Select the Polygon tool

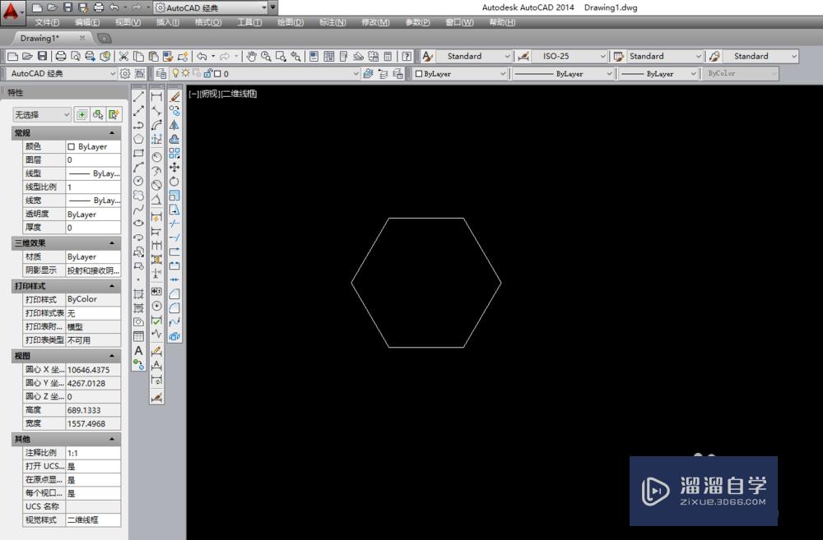137,140
